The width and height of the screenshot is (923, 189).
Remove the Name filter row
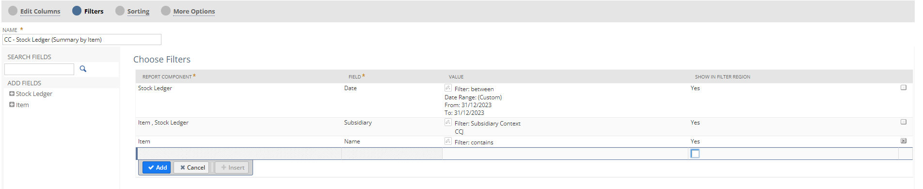click(904, 141)
